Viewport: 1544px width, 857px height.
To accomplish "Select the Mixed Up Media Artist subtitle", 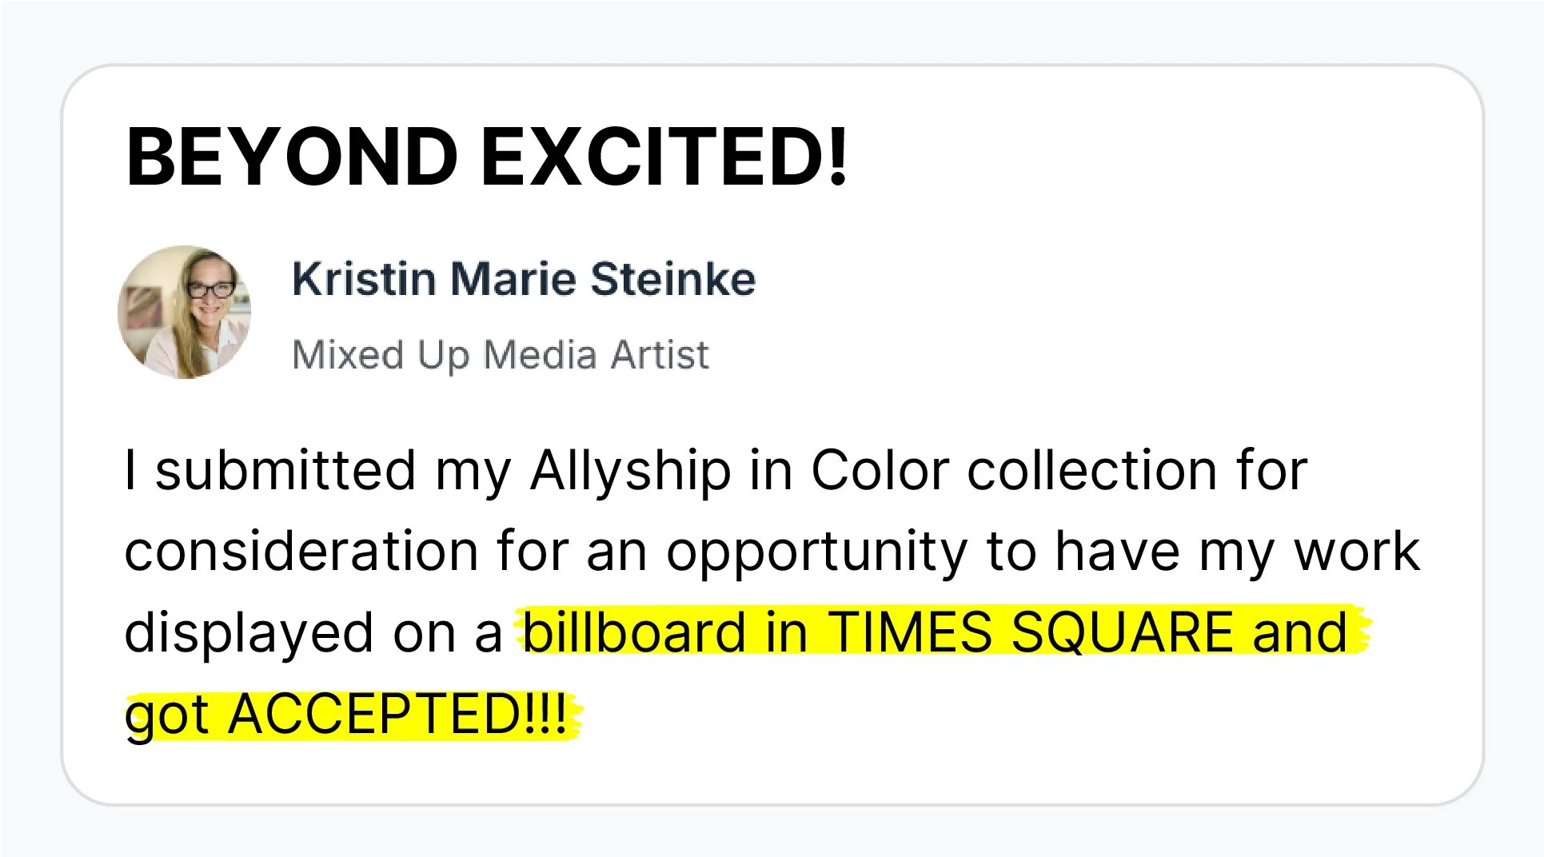I will point(501,354).
